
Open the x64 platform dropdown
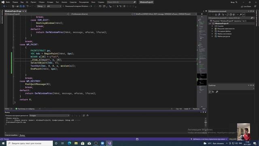(54, 6)
